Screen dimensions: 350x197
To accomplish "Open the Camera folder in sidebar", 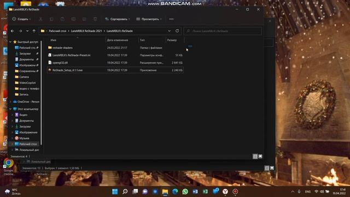I will click(24, 77).
